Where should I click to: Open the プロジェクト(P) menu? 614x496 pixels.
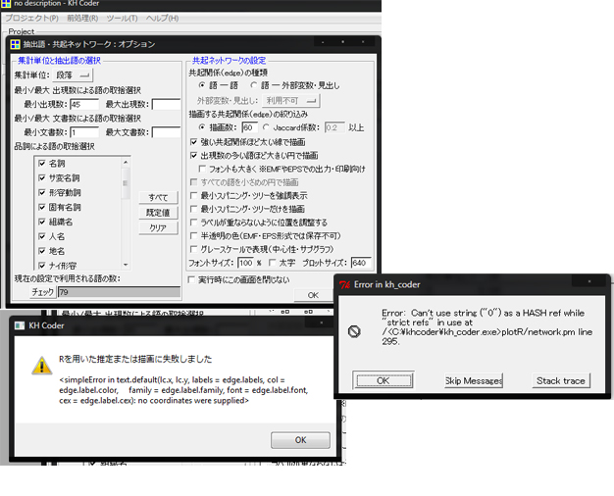(x=31, y=19)
